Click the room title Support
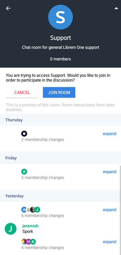The image size is (121, 255). point(61,38)
